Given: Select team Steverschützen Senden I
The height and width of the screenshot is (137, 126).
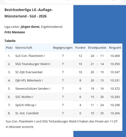Looking at the screenshot, I should point(33,89).
